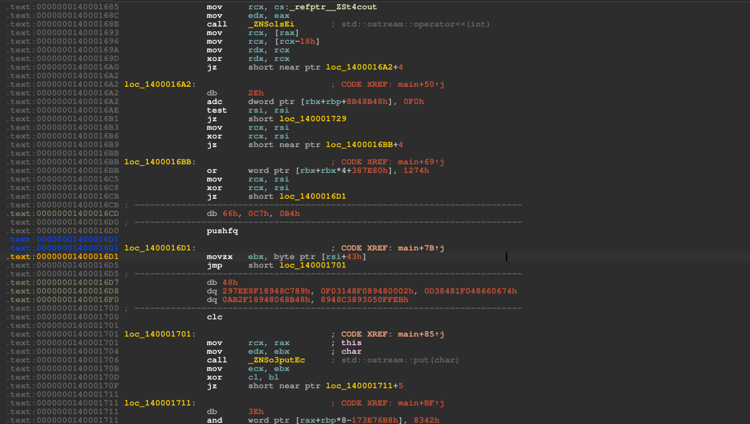Click address .text:00000001400016C5
This screenshot has width=750, height=424.
point(62,180)
